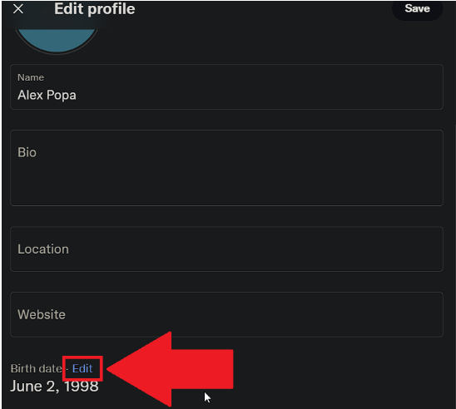Click the Website placeholder word
The height and width of the screenshot is (409, 456).
[x=42, y=314]
